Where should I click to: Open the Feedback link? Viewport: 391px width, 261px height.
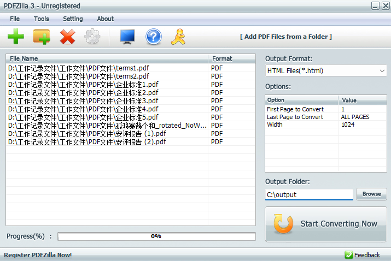367,255
